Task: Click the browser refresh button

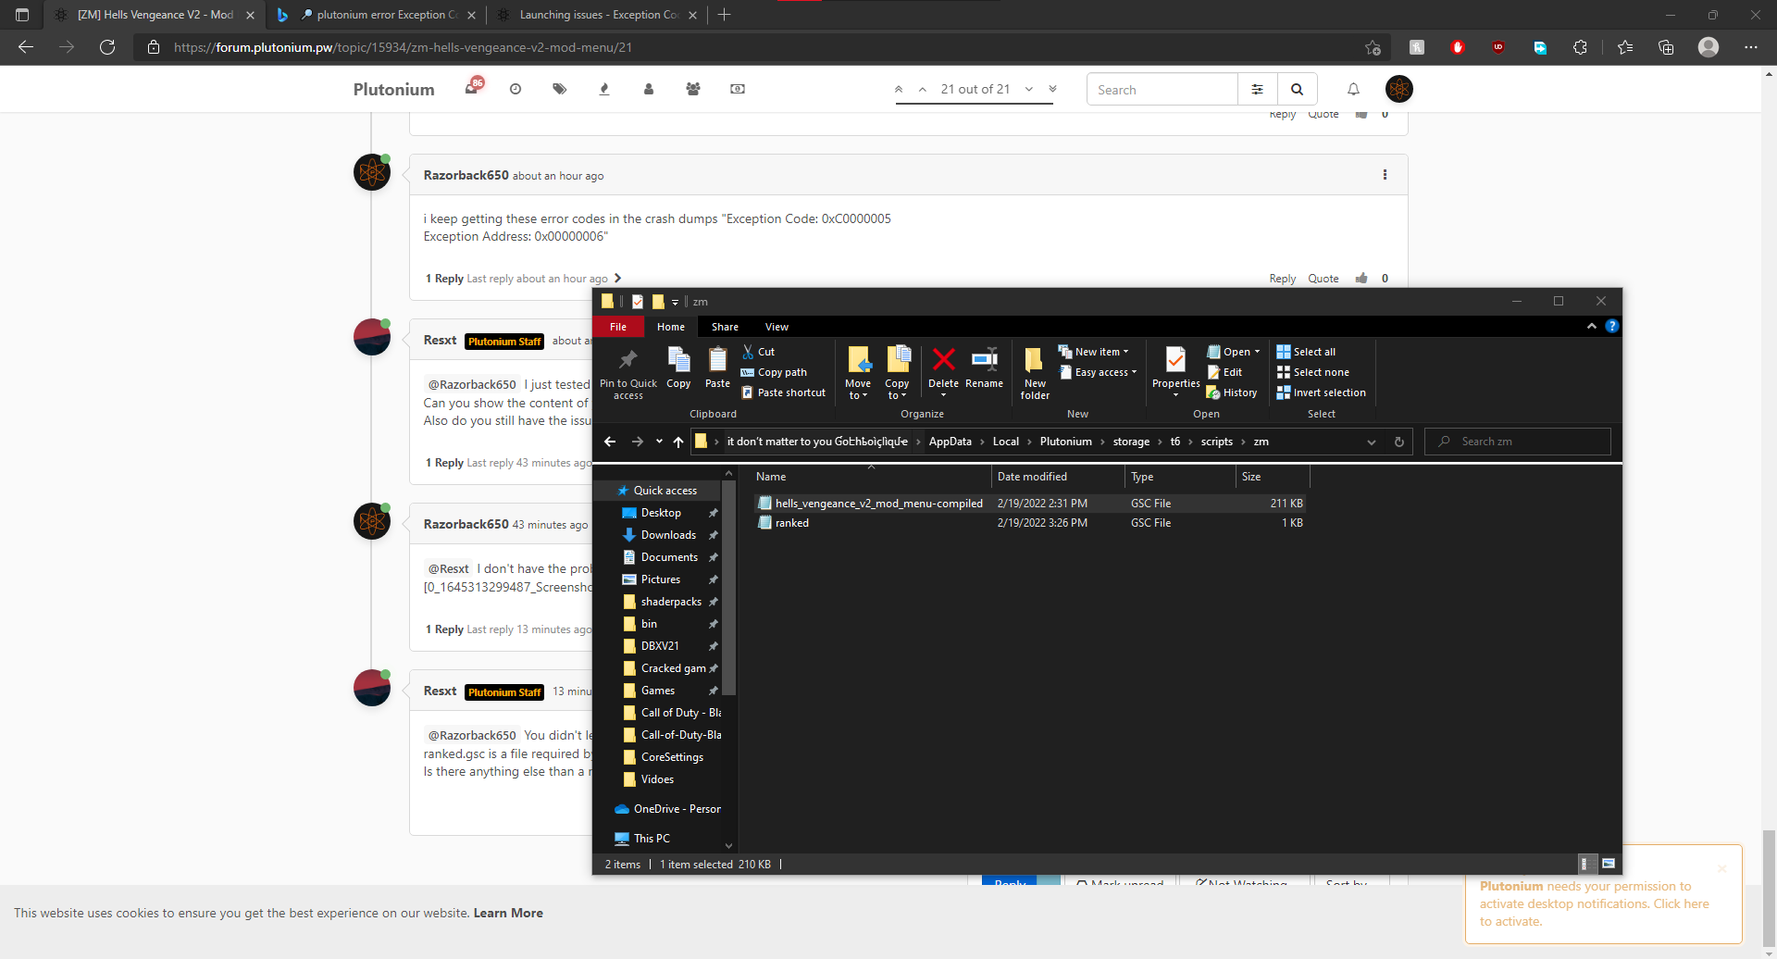Action: coord(107,47)
